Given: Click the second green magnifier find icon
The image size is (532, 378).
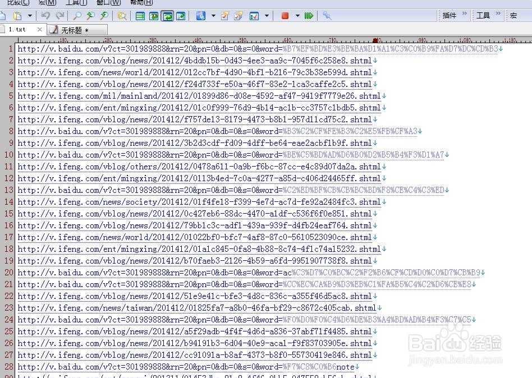Looking at the screenshot, I should 90,16.
